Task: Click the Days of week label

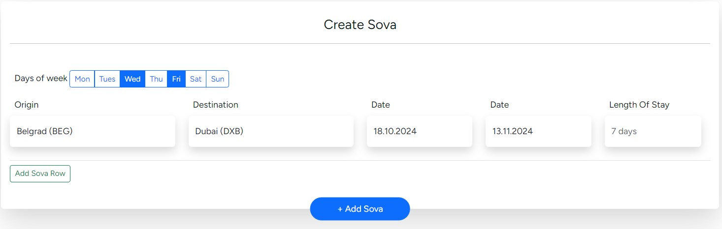Action: point(41,78)
